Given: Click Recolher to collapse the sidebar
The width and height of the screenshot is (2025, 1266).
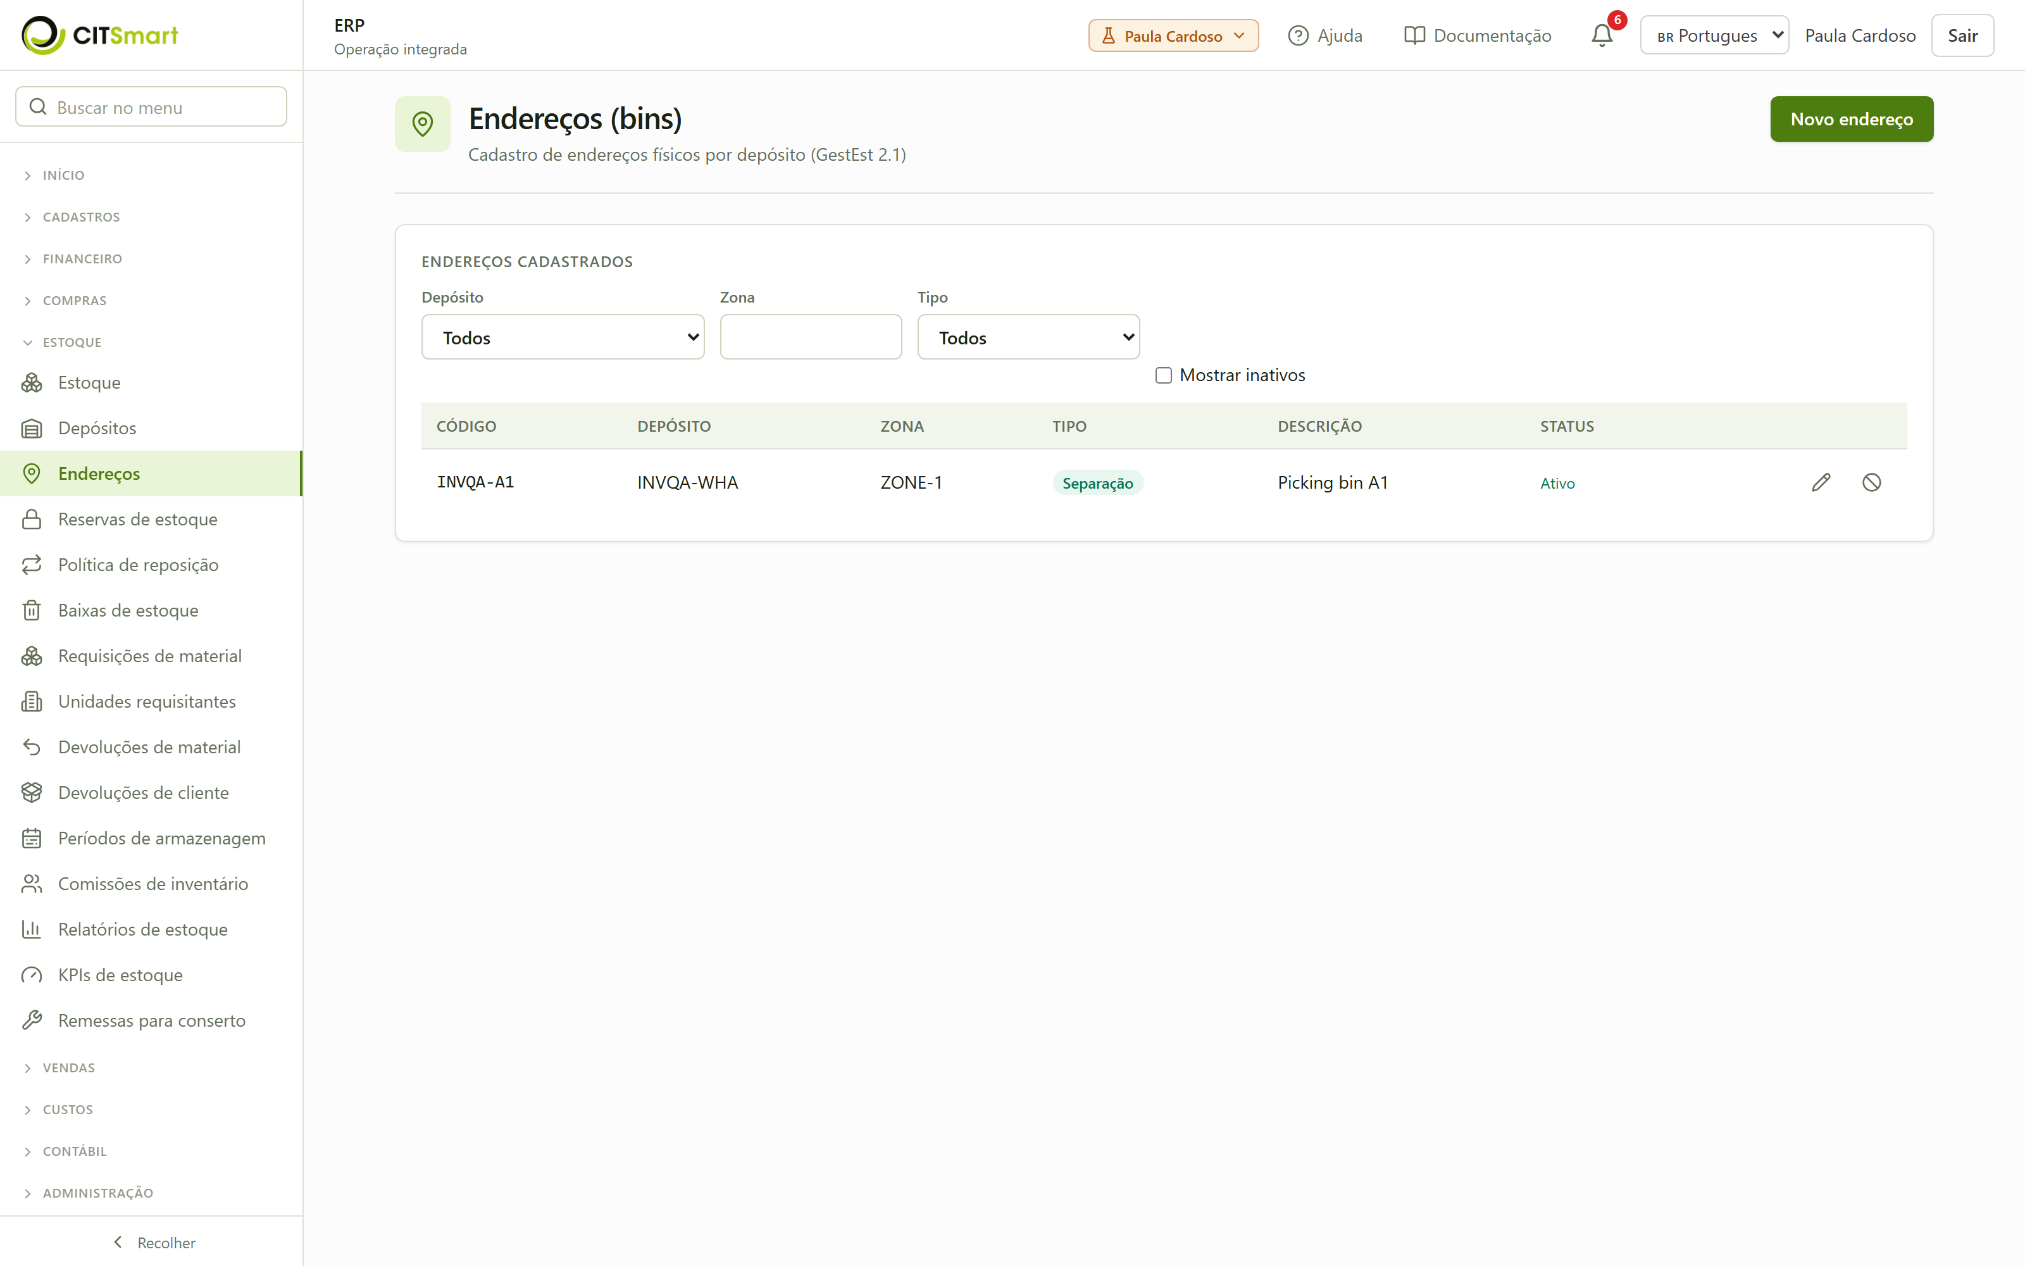Looking at the screenshot, I should pyautogui.click(x=153, y=1243).
